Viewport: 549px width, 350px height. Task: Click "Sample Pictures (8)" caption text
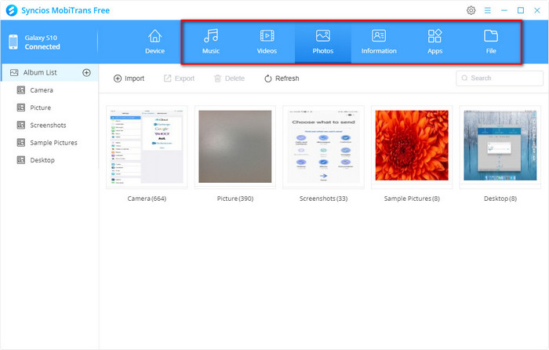point(412,199)
